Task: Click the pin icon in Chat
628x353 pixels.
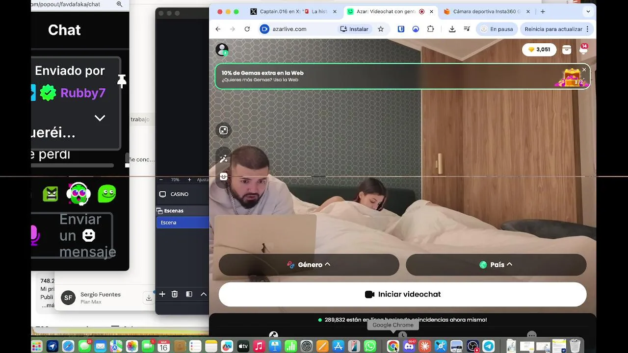Action: (x=121, y=81)
